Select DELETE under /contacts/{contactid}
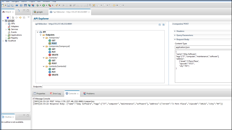Viewport: 232px width, 130px height. coord(55,75)
